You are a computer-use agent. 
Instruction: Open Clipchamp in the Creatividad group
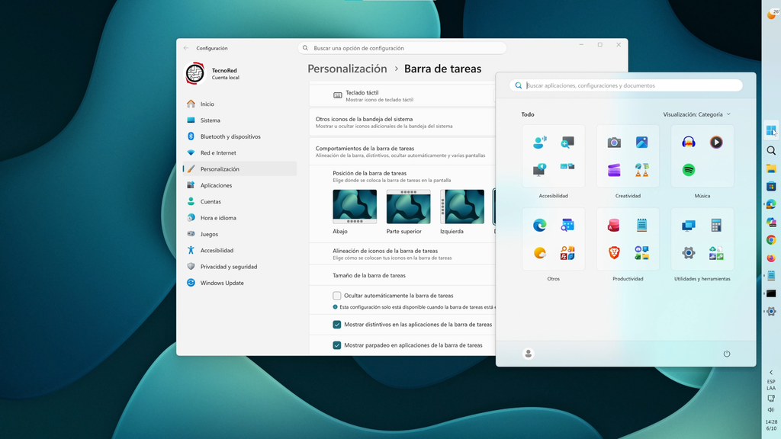614,170
